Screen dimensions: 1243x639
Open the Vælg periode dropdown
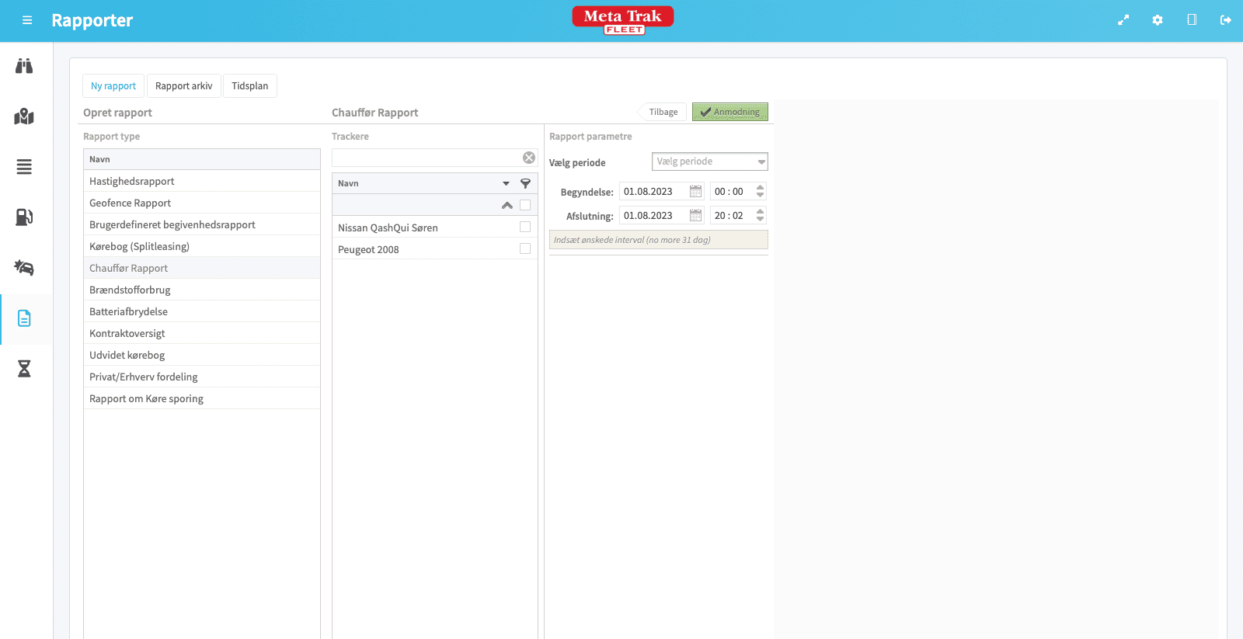pyautogui.click(x=709, y=161)
